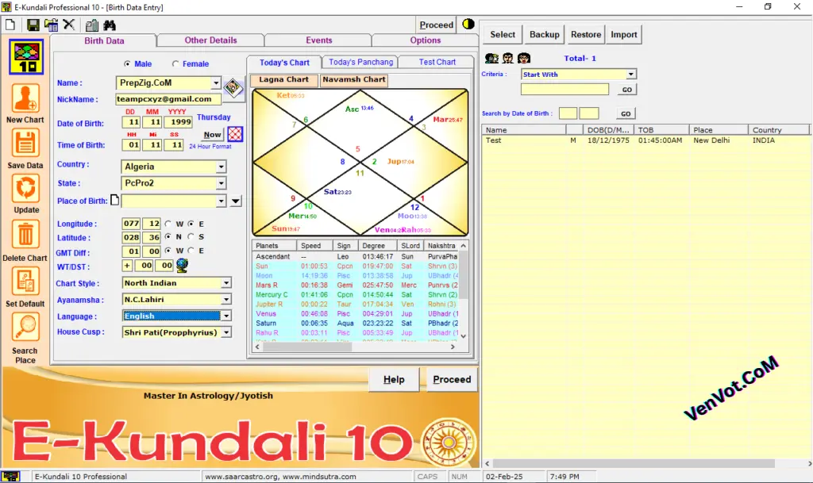813x483 pixels.
Task: Click the E-Kundali 10 logo icon in sidebar
Action: pos(26,57)
